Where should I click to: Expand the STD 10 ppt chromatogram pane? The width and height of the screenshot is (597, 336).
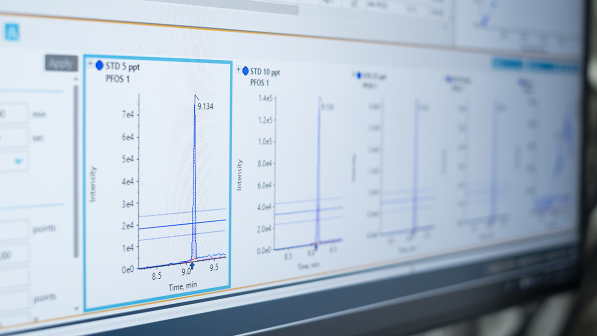click(x=238, y=70)
